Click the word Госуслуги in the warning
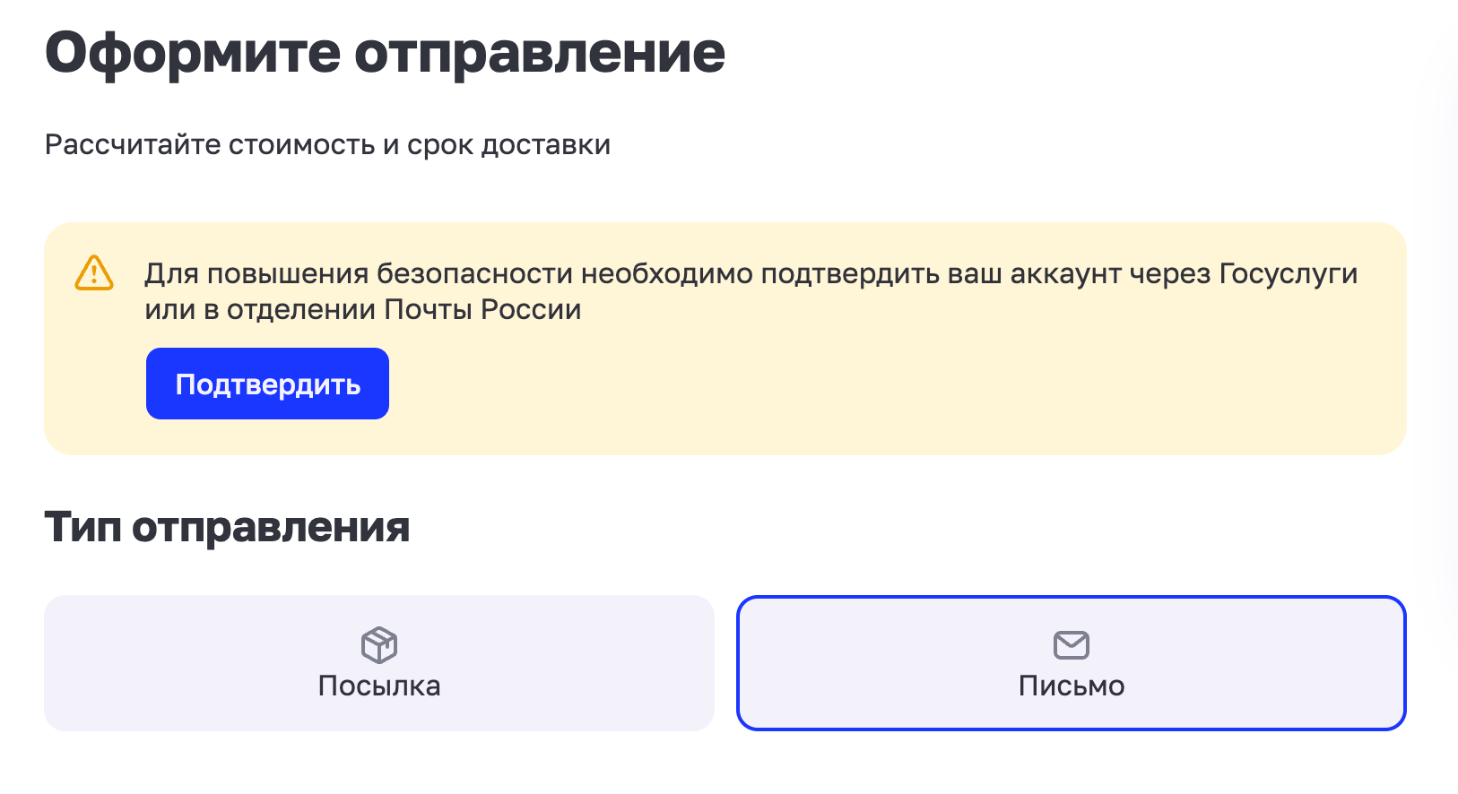This screenshot has height=794, width=1458. [1289, 274]
